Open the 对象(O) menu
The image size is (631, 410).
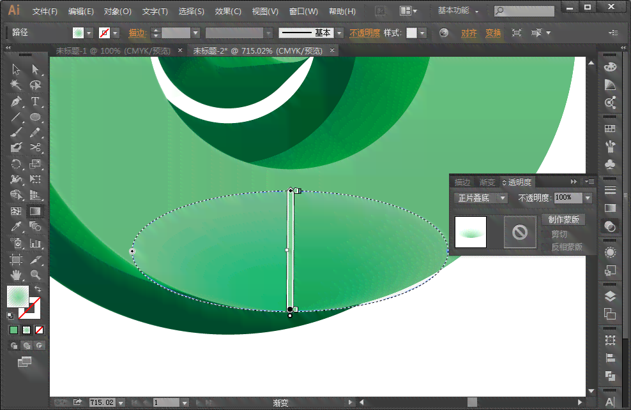coord(118,11)
